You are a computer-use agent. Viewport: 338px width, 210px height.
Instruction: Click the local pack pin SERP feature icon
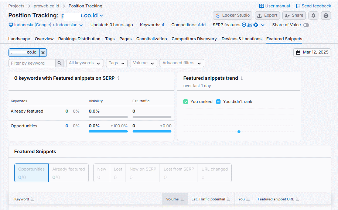(244, 25)
